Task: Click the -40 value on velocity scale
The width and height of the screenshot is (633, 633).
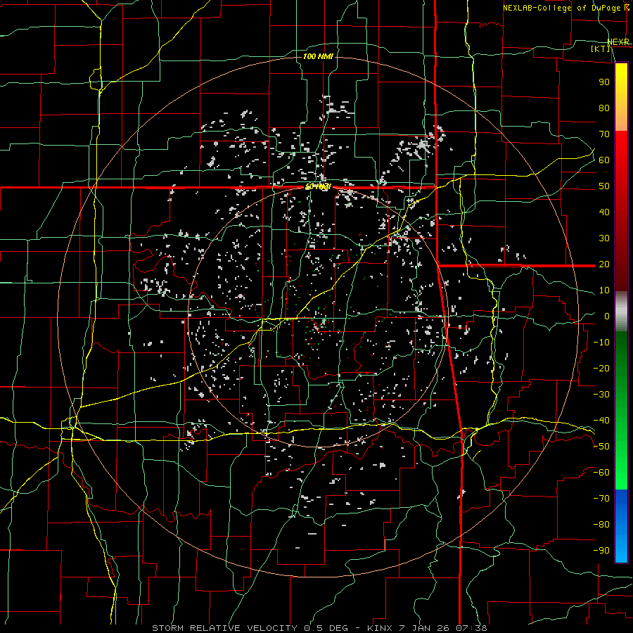Action: (601, 421)
